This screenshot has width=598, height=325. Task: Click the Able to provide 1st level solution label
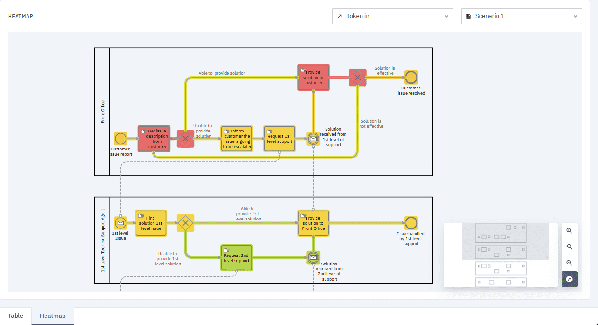(248, 214)
